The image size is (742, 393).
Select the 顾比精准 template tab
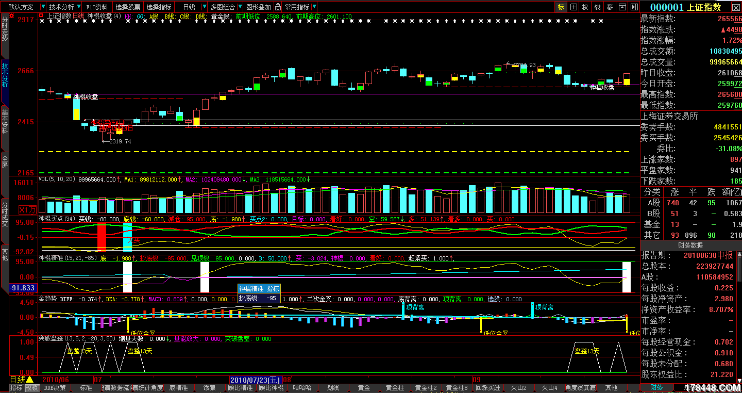pyautogui.click(x=240, y=388)
